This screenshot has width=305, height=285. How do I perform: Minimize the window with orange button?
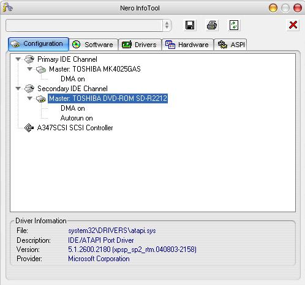click(273, 8)
